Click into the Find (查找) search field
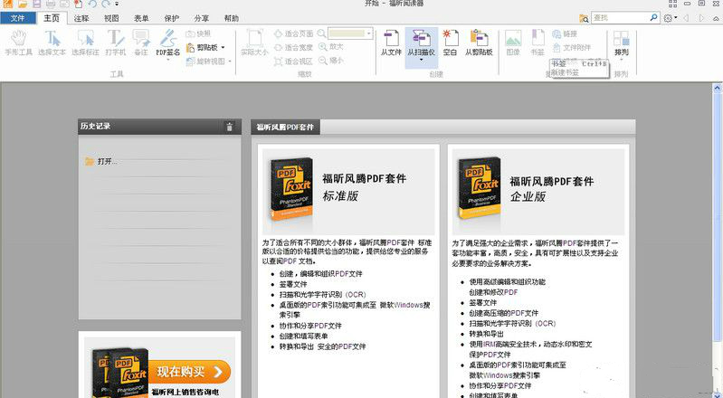The width and height of the screenshot is (723, 398). click(x=624, y=18)
